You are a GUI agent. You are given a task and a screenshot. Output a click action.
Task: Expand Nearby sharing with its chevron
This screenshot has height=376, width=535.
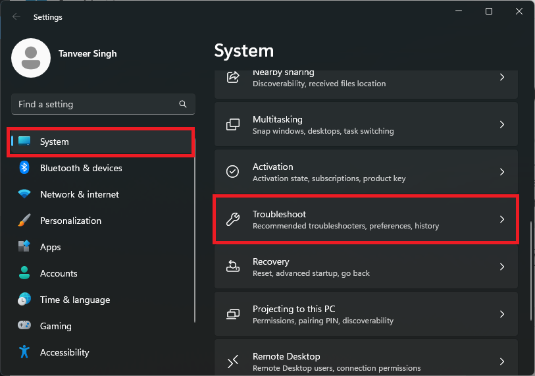pos(502,77)
